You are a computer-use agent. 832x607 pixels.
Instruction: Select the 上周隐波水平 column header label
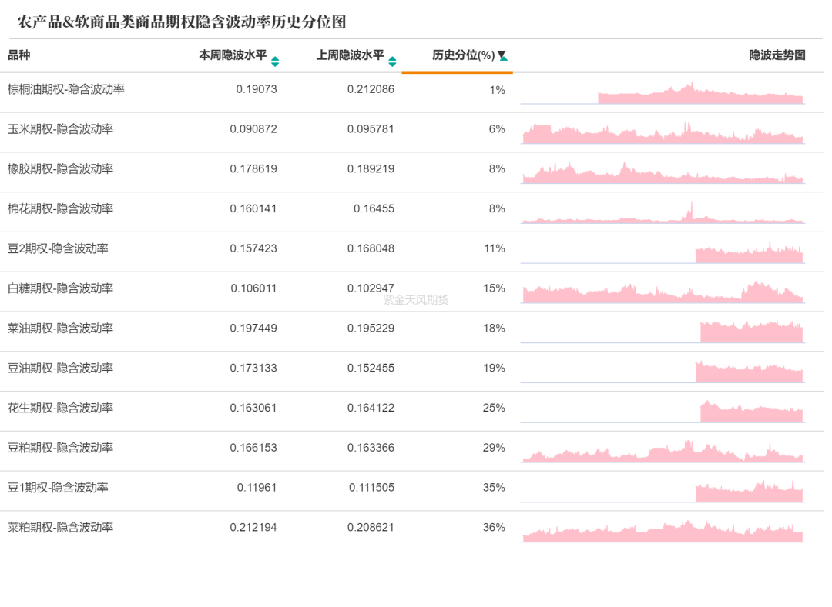pos(351,55)
